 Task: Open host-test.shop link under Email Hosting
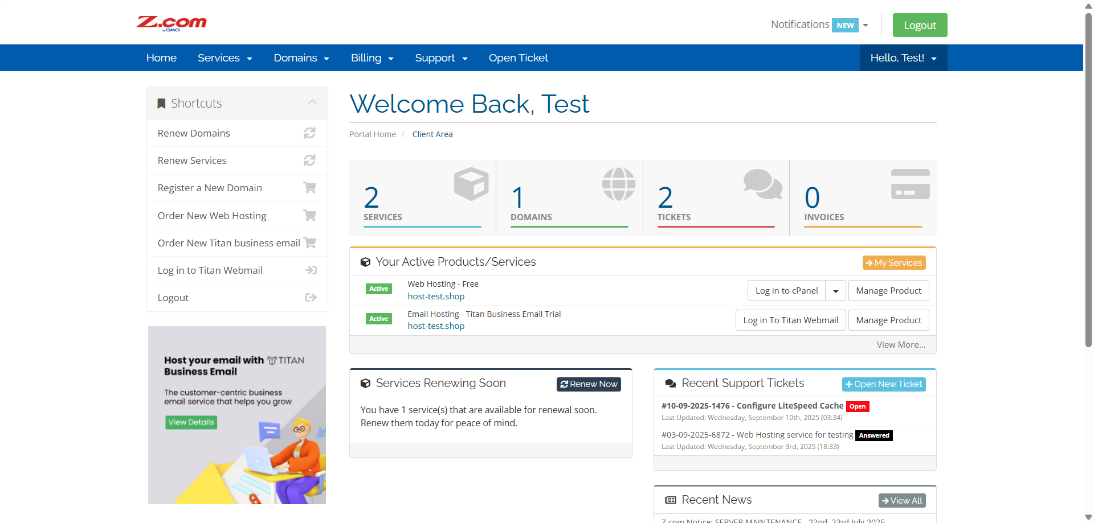tap(436, 326)
